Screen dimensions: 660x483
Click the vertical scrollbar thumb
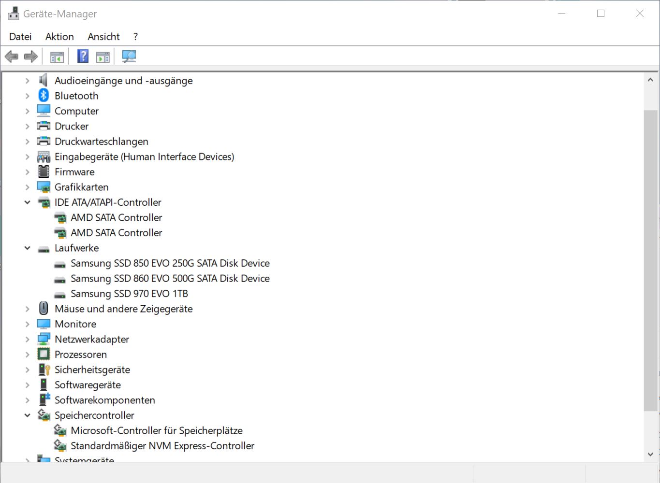[650, 261]
